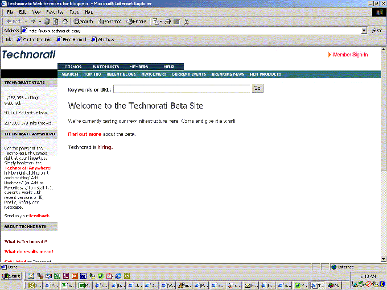Follow the 'hiring' link
Viewport: 387px width, 290px height.
point(105,147)
